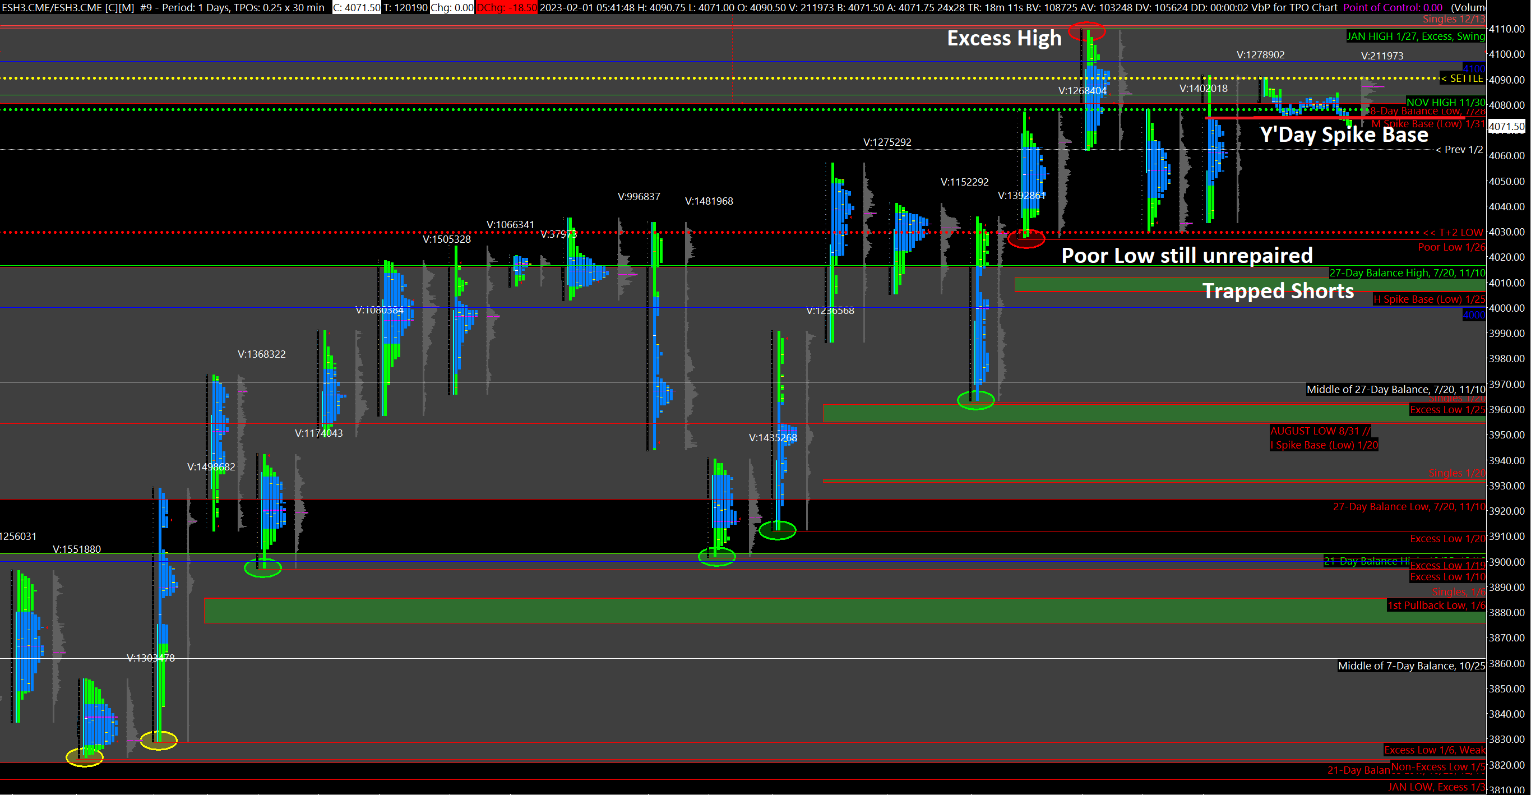Viewport: 1531px width, 795px height.
Task: Click the red ellipse marking the Excess High
Action: point(1087,31)
